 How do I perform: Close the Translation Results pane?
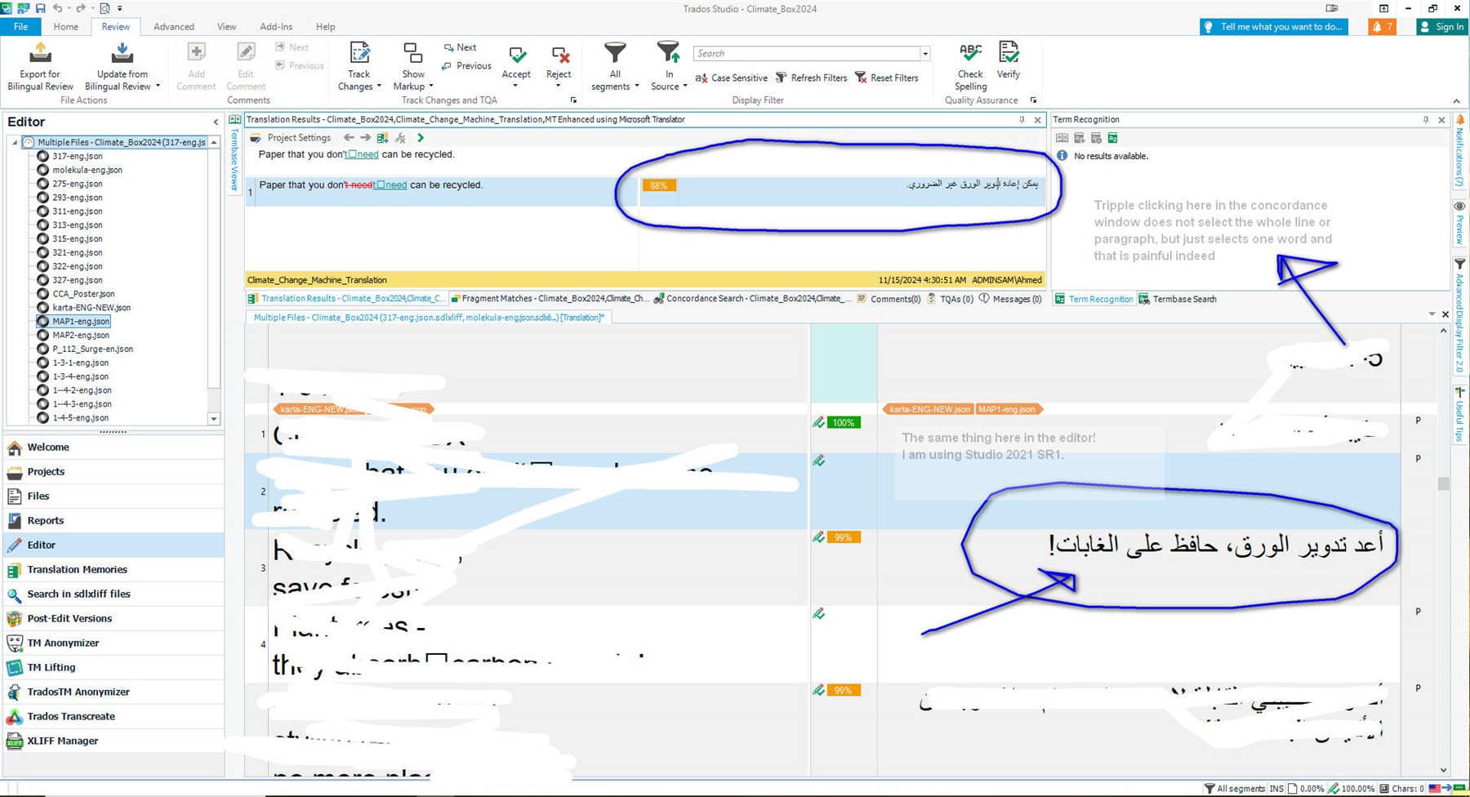1038,119
